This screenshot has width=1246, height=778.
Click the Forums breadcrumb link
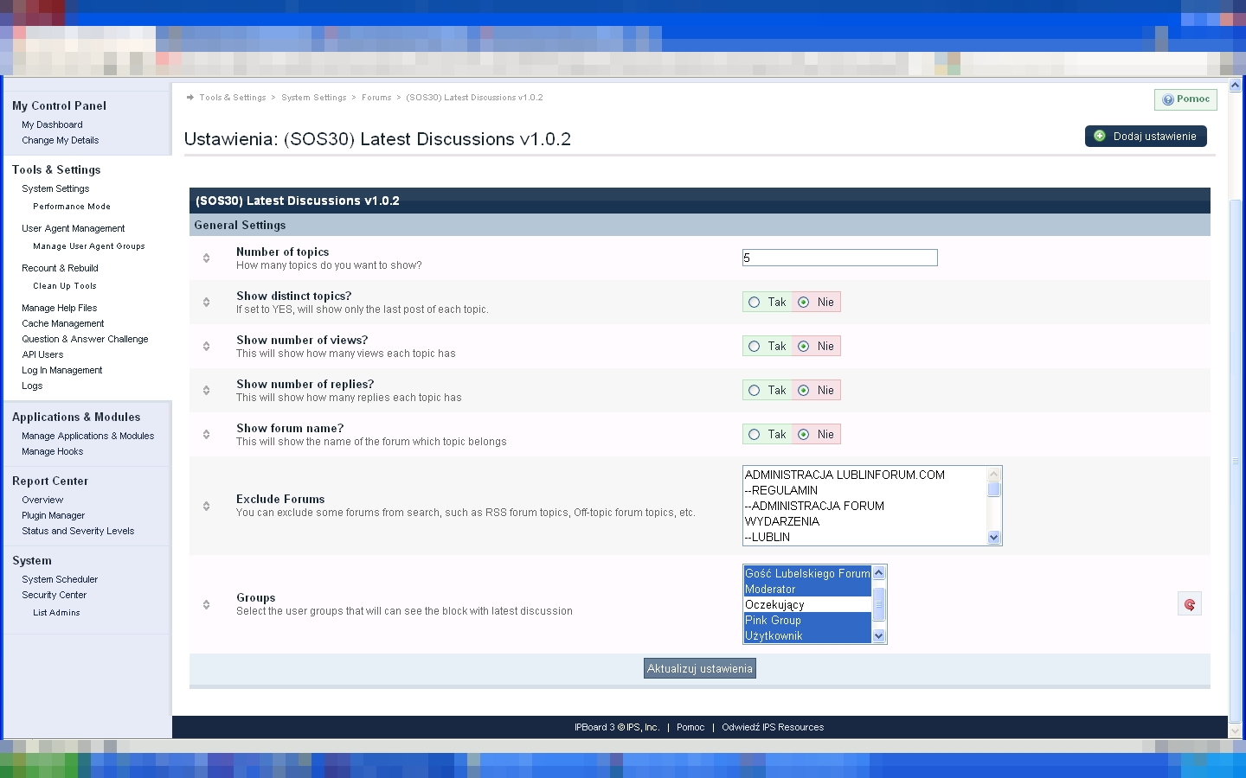pos(376,98)
